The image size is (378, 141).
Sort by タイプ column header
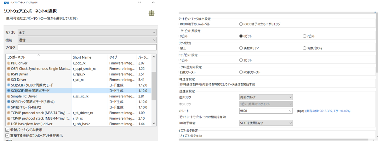(x=122, y=57)
